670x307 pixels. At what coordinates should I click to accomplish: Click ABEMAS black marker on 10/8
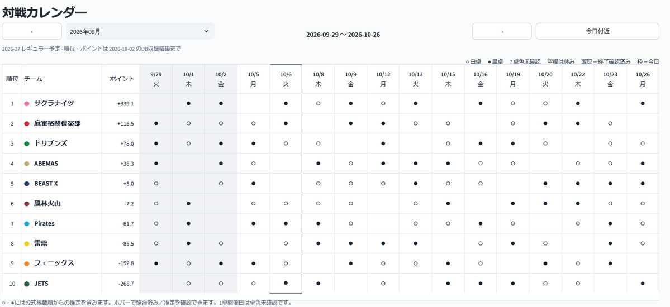319,163
